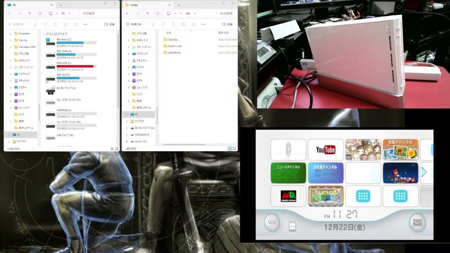The image size is (450, 253).
Task: Open 写真チャンネル on the Wii menu
Action: point(400,150)
